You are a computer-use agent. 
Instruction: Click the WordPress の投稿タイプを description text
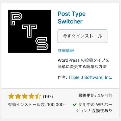(x=83, y=60)
